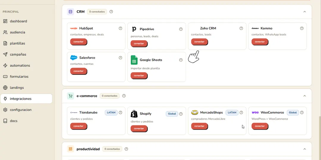
Task: Open help for Salesforce card
Action: (120, 58)
